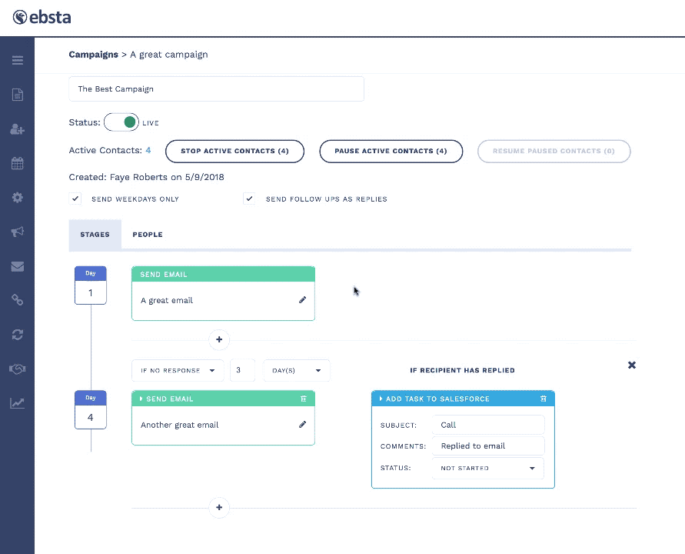Open the envelope mail sidebar icon
The width and height of the screenshot is (685, 554).
point(17,266)
